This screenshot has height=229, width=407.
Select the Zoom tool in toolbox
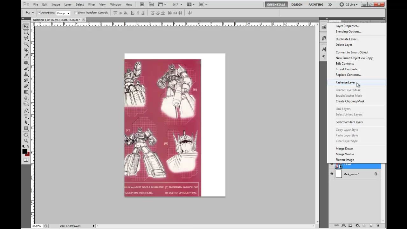point(26,141)
